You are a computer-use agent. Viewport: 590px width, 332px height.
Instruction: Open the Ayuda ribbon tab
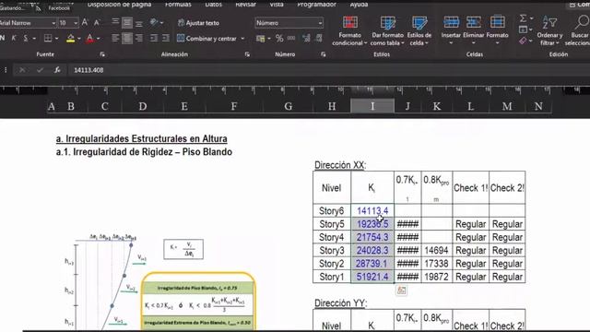tap(359, 5)
